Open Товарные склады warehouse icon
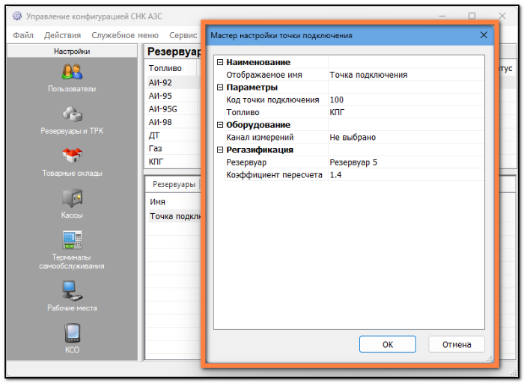The image size is (524, 383). coord(72,156)
